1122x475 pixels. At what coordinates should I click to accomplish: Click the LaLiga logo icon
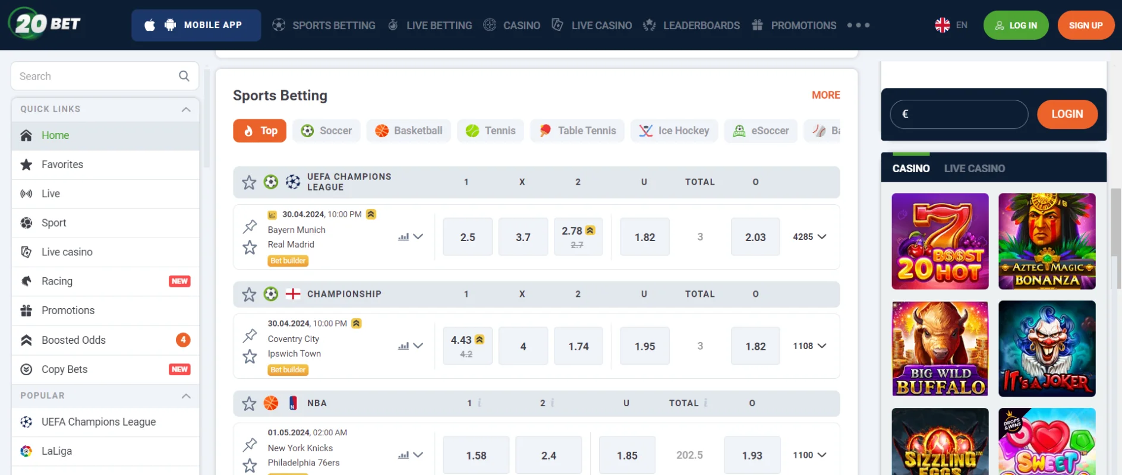tap(26, 451)
